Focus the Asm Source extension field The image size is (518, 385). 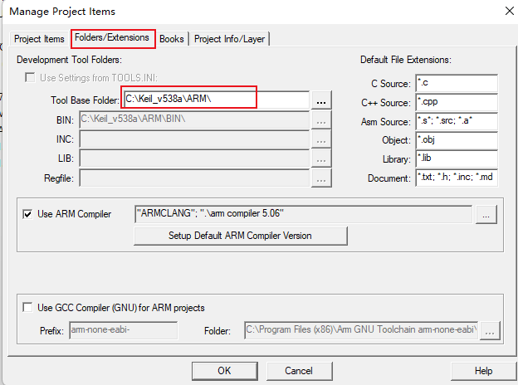[x=456, y=121]
